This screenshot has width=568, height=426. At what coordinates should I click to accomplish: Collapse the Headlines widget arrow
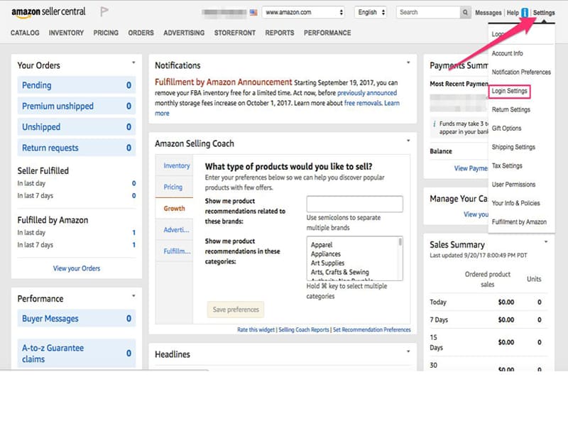coord(408,351)
